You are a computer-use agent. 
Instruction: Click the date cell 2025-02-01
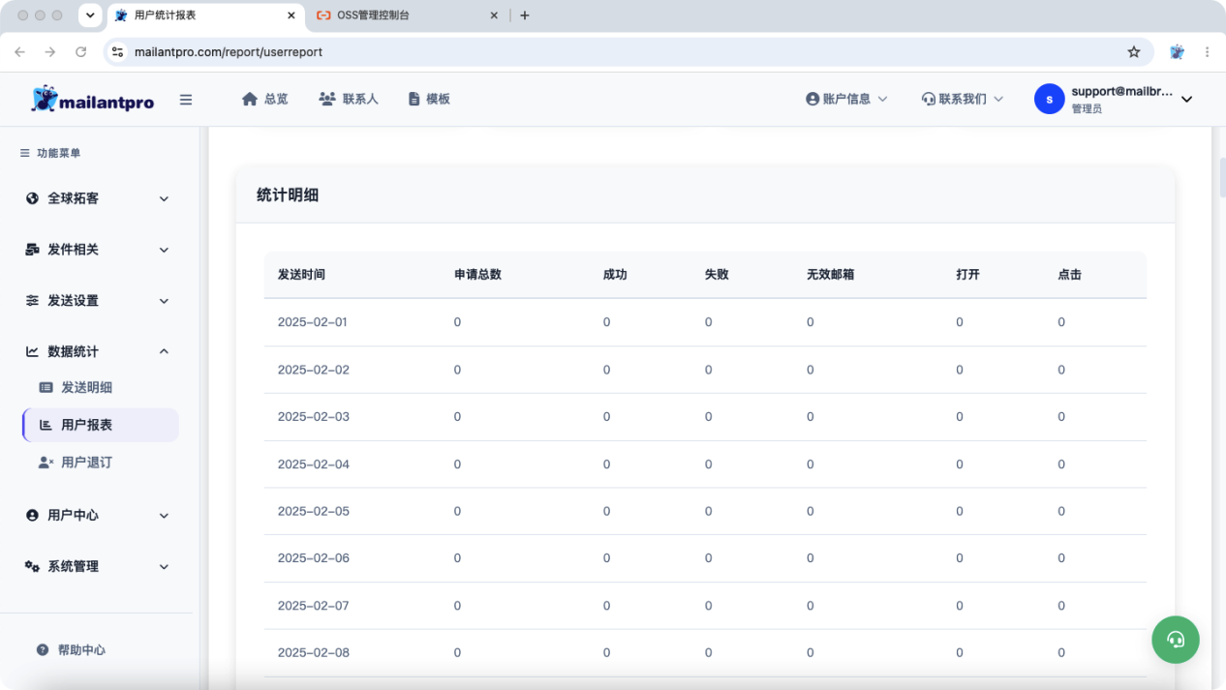pyautogui.click(x=313, y=322)
